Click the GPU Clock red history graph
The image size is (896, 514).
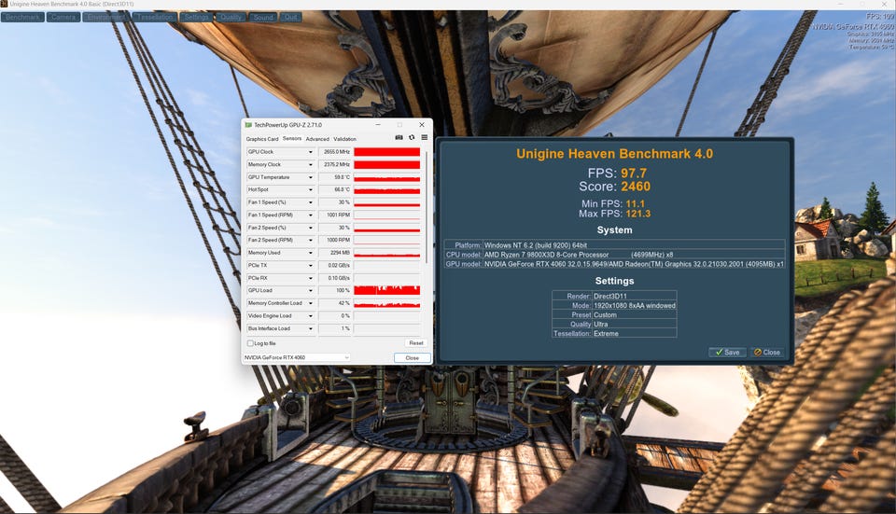tap(386, 152)
